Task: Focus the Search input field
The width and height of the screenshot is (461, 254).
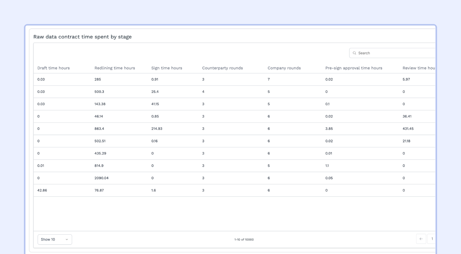Action: [395, 53]
